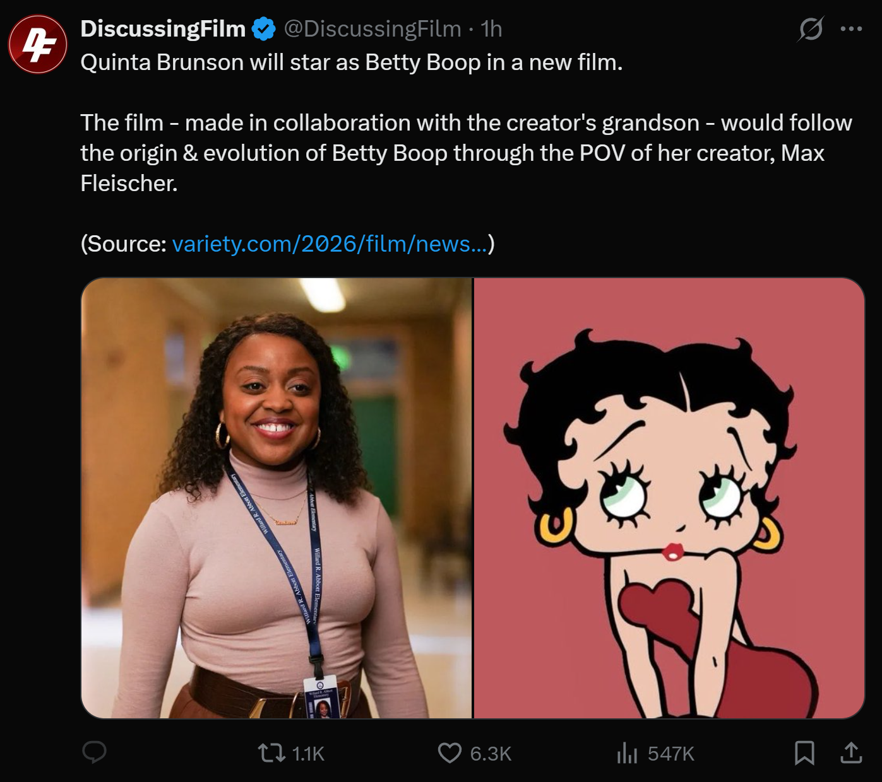Open the variety.com source link

click(x=330, y=244)
